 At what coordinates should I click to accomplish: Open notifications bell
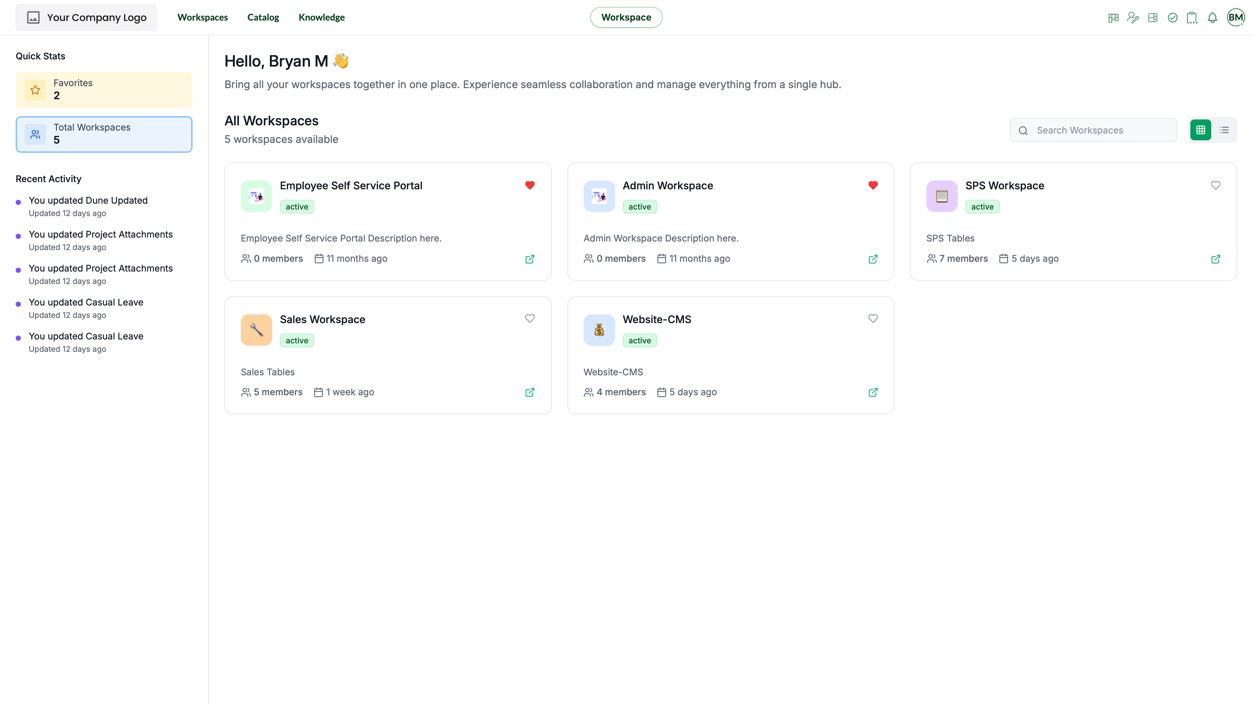coord(1212,18)
